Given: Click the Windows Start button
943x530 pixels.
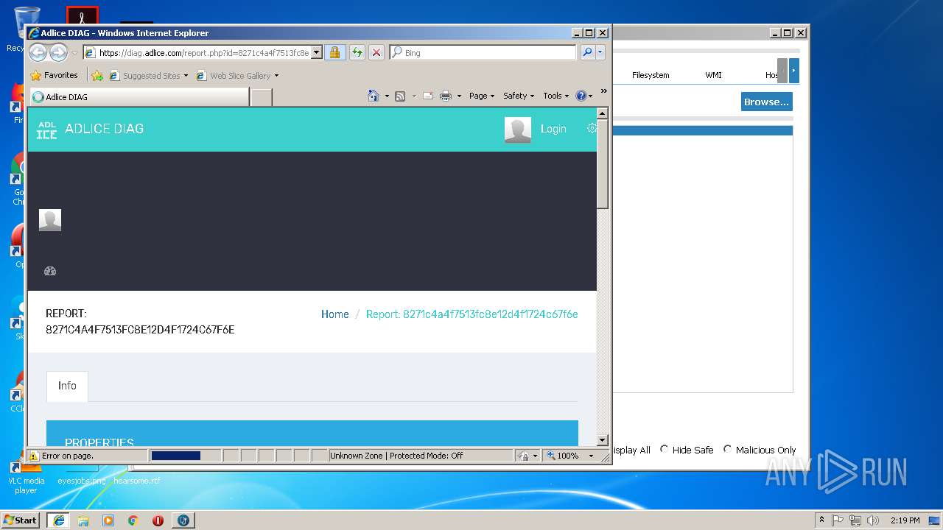Looking at the screenshot, I should click(21, 520).
